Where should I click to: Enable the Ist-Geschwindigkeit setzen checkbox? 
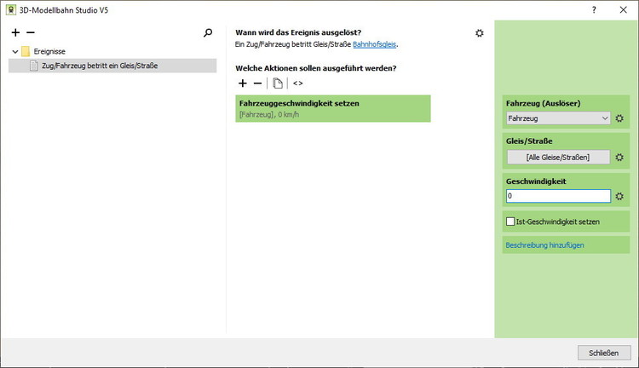[510, 221]
